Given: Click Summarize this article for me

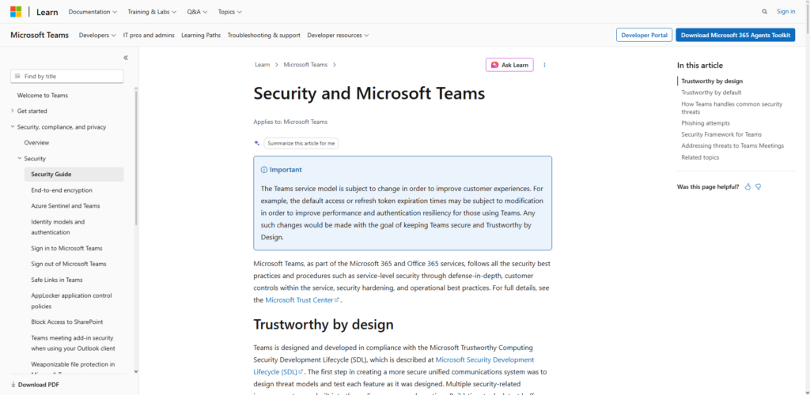Looking at the screenshot, I should click(301, 143).
